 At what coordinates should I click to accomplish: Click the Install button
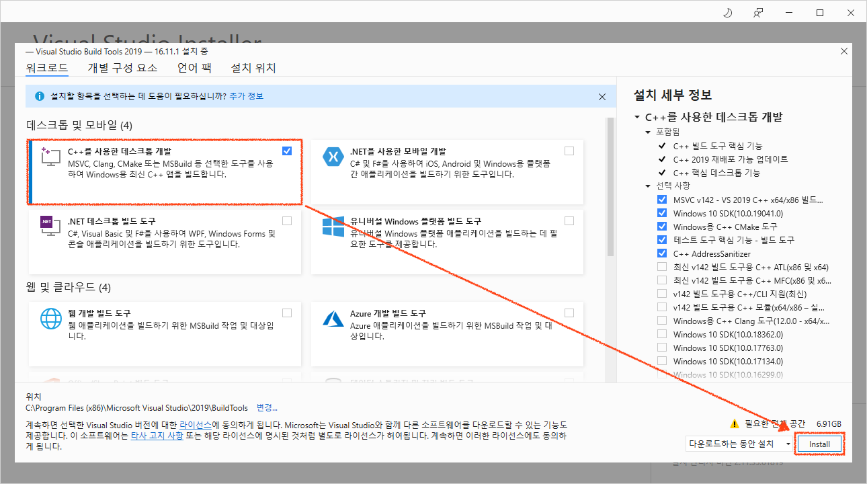click(819, 444)
